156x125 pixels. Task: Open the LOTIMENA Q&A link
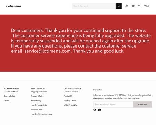[x=70, y=105]
